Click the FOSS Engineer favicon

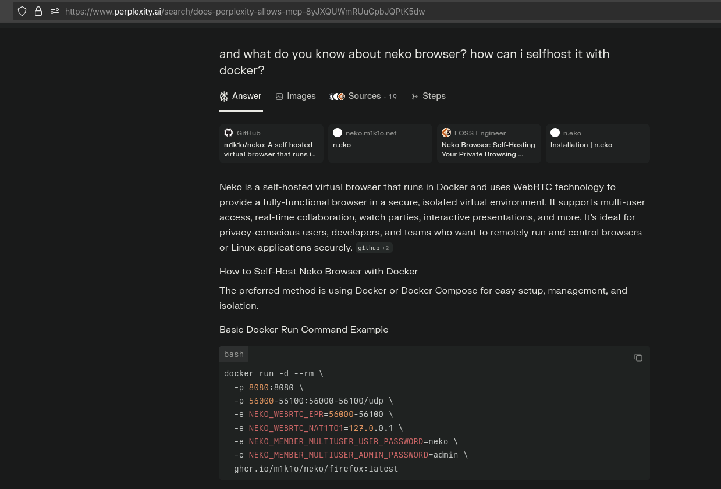(446, 133)
